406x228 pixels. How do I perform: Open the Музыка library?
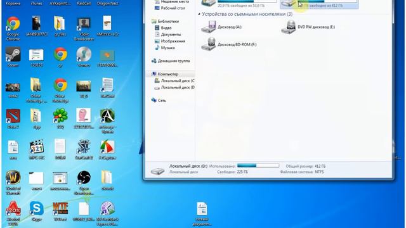(165, 47)
